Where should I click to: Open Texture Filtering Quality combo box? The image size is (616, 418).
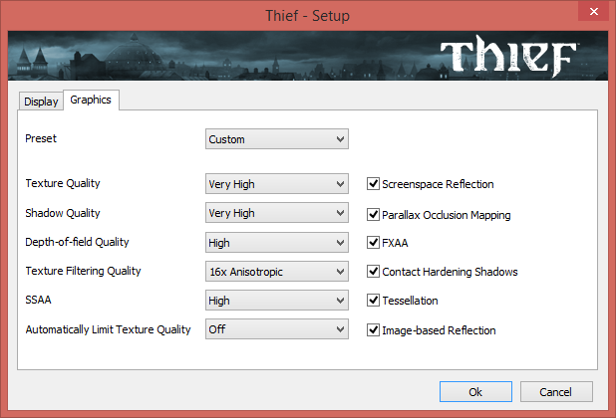276,272
